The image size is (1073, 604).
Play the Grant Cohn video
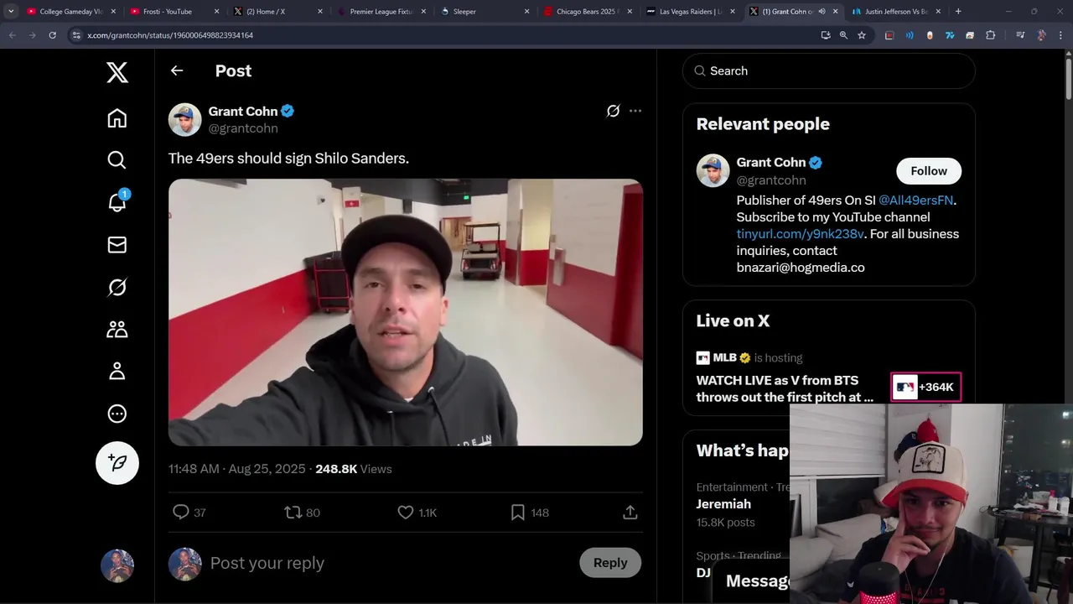(x=406, y=312)
